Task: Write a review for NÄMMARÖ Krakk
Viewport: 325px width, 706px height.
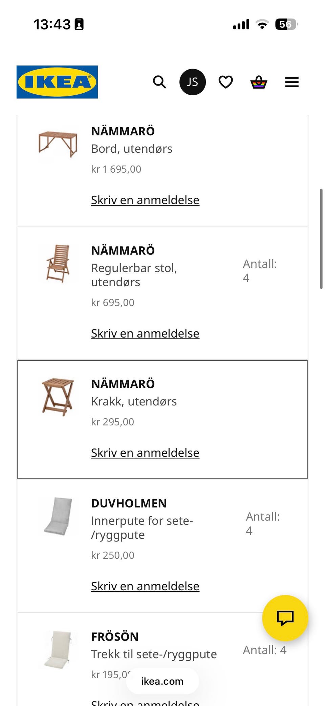Action: 145,453
